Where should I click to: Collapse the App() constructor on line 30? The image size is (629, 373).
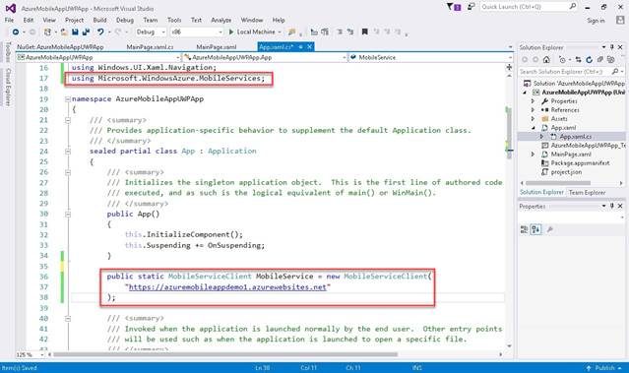click(x=68, y=215)
